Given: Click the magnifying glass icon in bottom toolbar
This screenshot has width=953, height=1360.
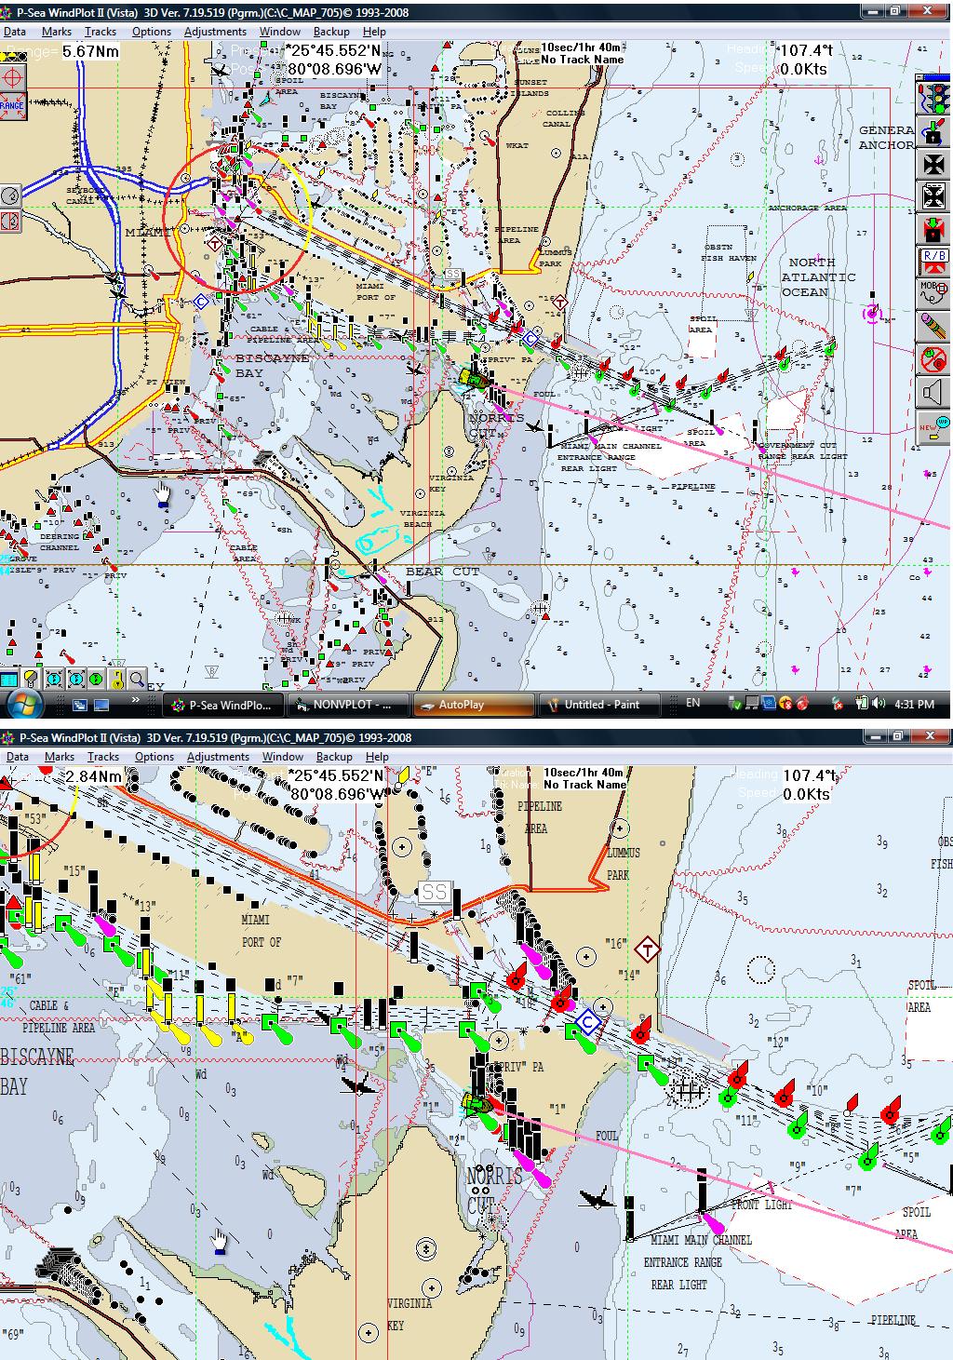Looking at the screenshot, I should (137, 679).
